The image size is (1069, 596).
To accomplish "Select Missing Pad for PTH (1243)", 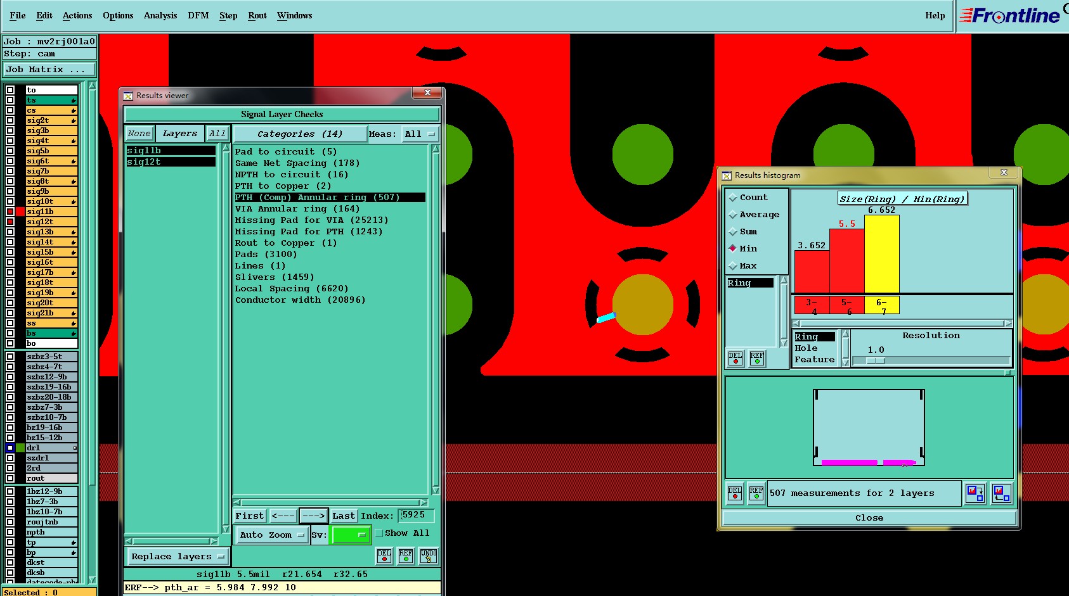I will coord(309,232).
